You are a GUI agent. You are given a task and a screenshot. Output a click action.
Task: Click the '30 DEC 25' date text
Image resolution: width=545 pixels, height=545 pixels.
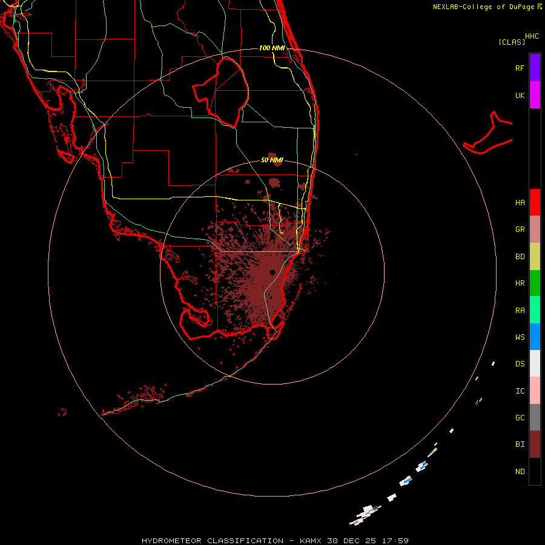click(x=352, y=541)
